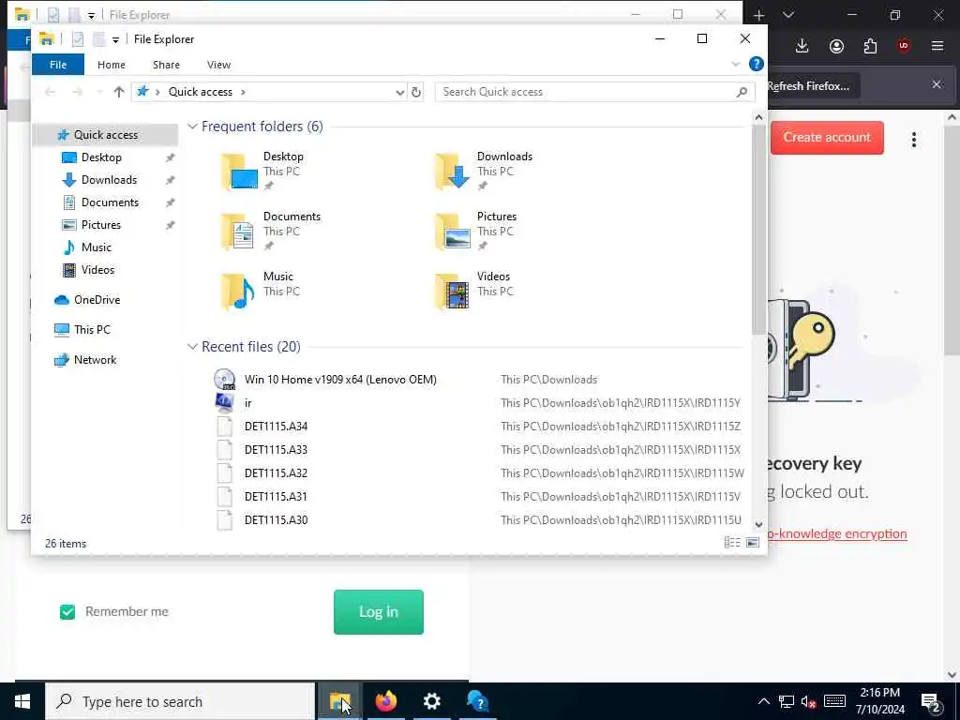Open Settings gear from the taskbar
The width and height of the screenshot is (960, 720).
(431, 701)
